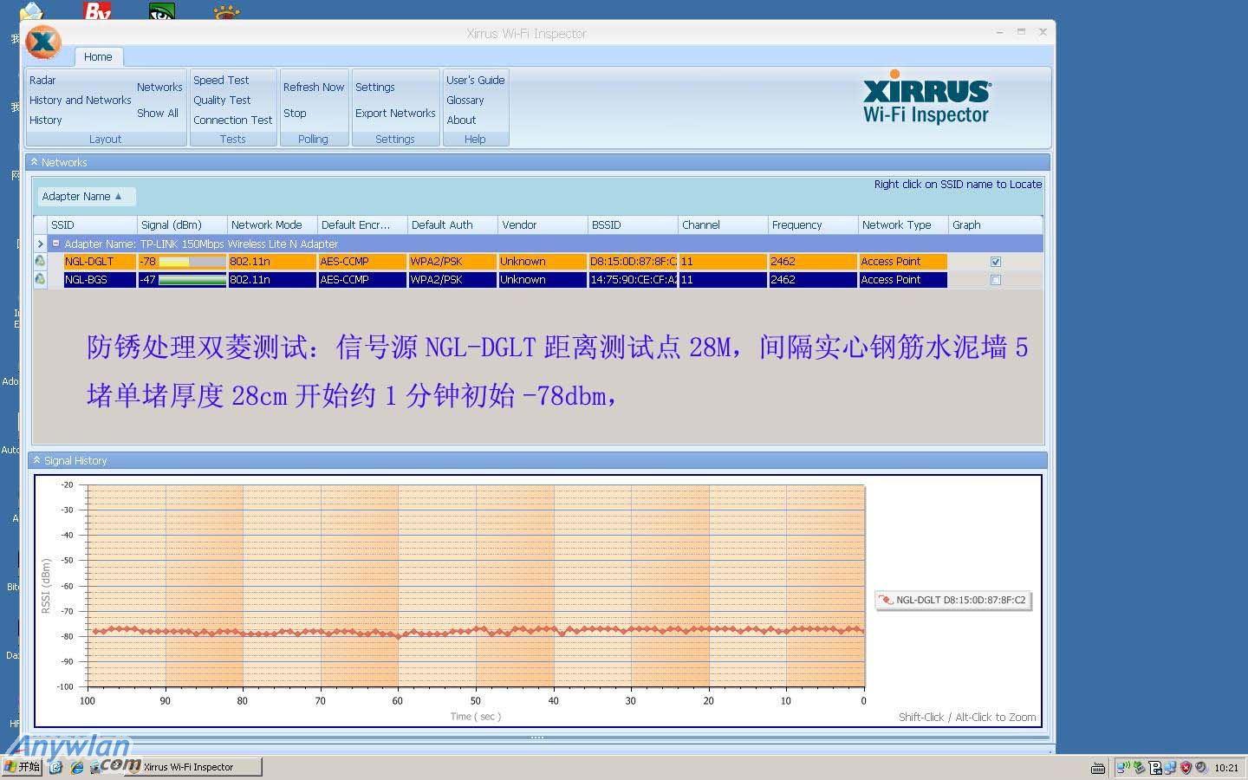This screenshot has height=780, width=1248.
Task: Run the Quality Test
Action: [x=222, y=101]
